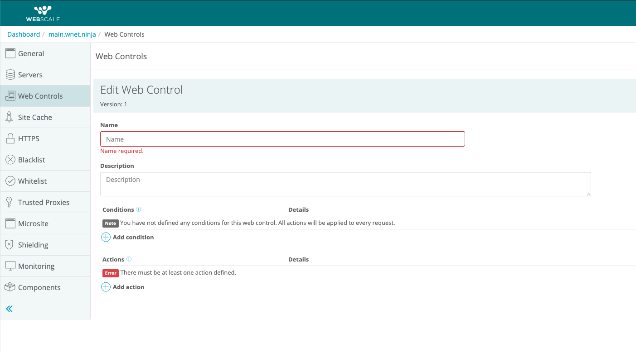Click the Servers database icon

click(x=10, y=75)
